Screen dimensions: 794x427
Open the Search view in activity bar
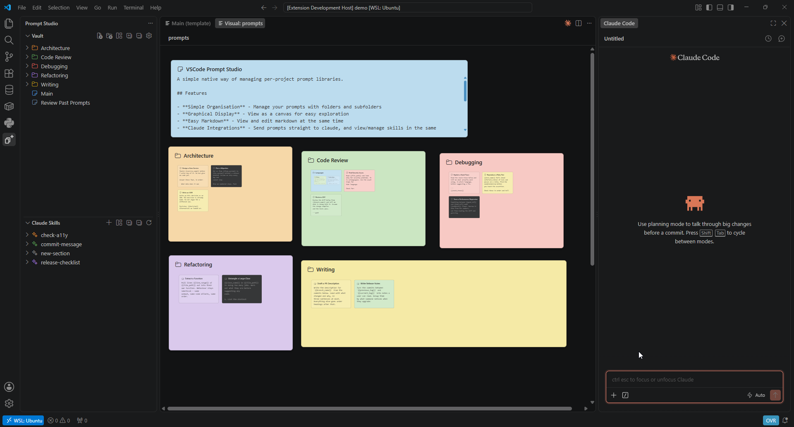coord(9,40)
